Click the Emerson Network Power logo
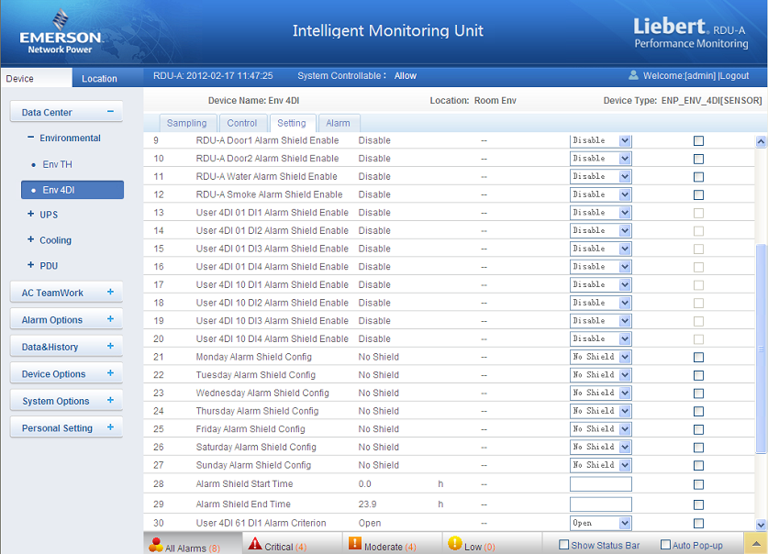This screenshot has height=554, width=768. tap(61, 32)
